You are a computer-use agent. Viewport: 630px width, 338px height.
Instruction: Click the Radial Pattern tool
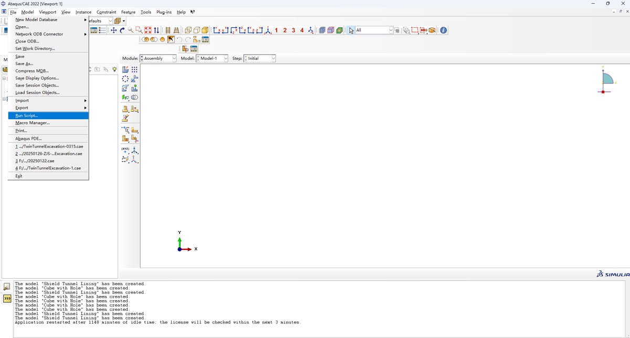tap(125, 79)
